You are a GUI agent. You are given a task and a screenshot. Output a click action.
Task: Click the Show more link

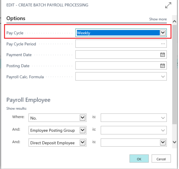click(x=158, y=19)
